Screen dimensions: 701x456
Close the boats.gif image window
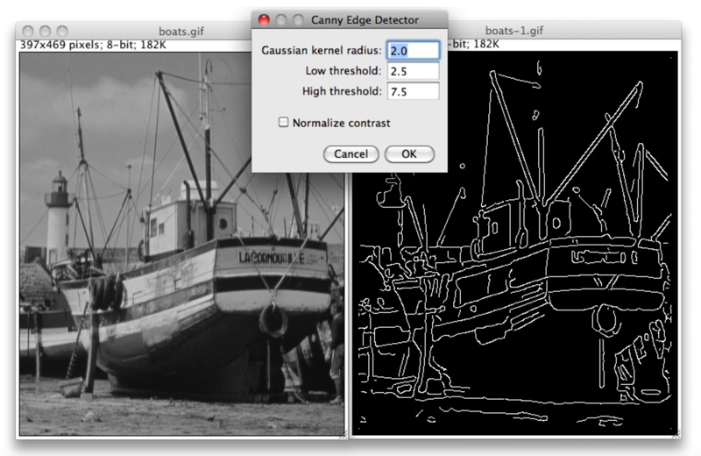point(28,32)
